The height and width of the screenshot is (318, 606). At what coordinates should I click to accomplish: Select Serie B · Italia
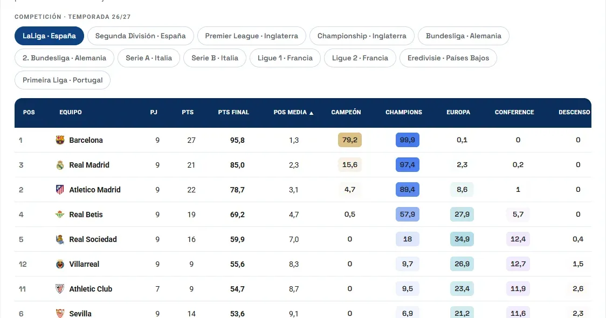click(215, 58)
